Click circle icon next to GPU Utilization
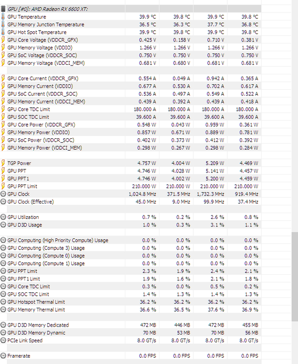This screenshot has height=364, width=298. tap(3, 217)
